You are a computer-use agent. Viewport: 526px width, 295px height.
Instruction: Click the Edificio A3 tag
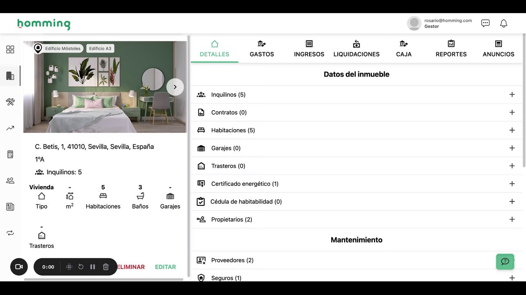coord(100,48)
